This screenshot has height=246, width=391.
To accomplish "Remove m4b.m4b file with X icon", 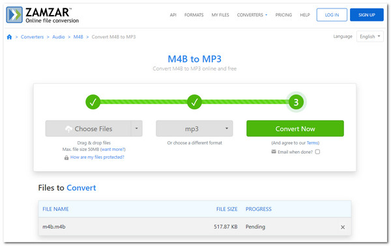I will click(343, 227).
